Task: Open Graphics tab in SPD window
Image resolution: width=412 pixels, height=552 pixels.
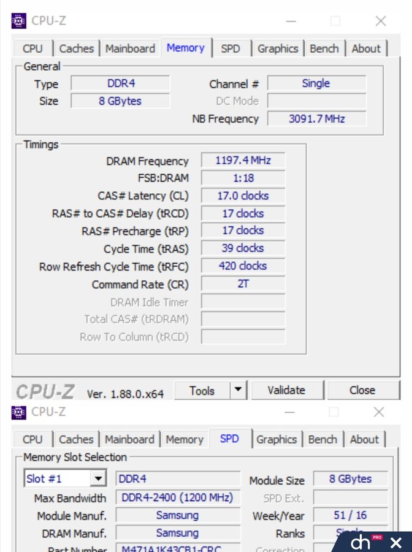Action: coord(277,439)
